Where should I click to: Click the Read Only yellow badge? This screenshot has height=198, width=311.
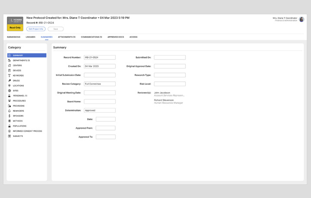pyautogui.click(x=15, y=28)
